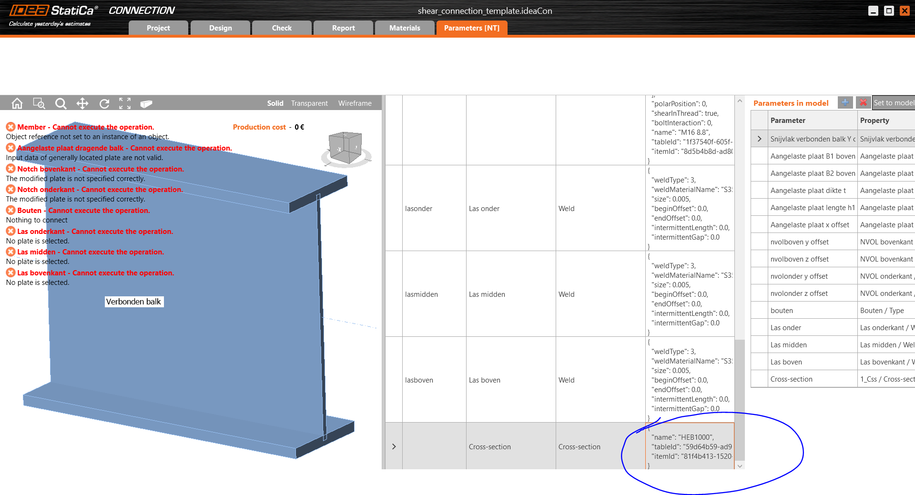Click the Fit to view icon
915x495 pixels.
point(125,103)
